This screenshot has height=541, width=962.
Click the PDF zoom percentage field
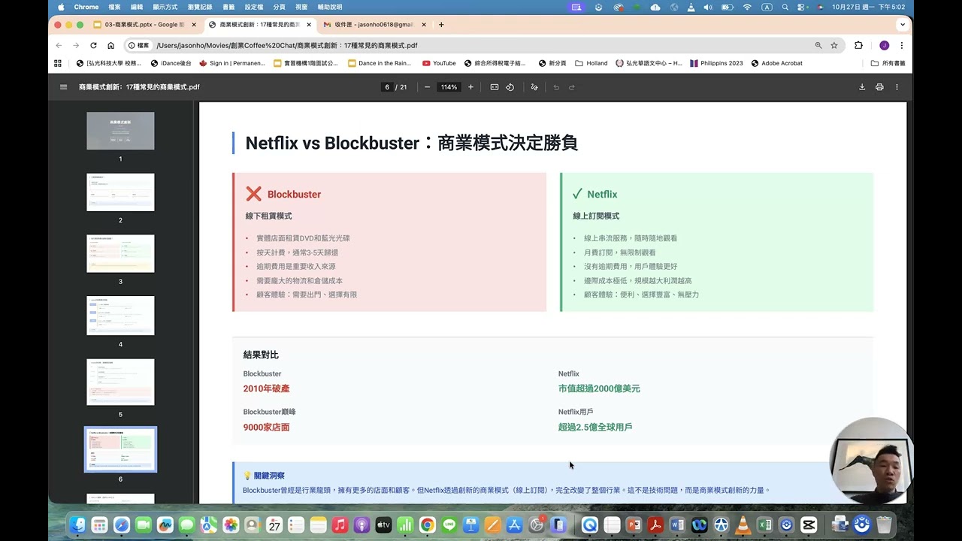(x=449, y=87)
